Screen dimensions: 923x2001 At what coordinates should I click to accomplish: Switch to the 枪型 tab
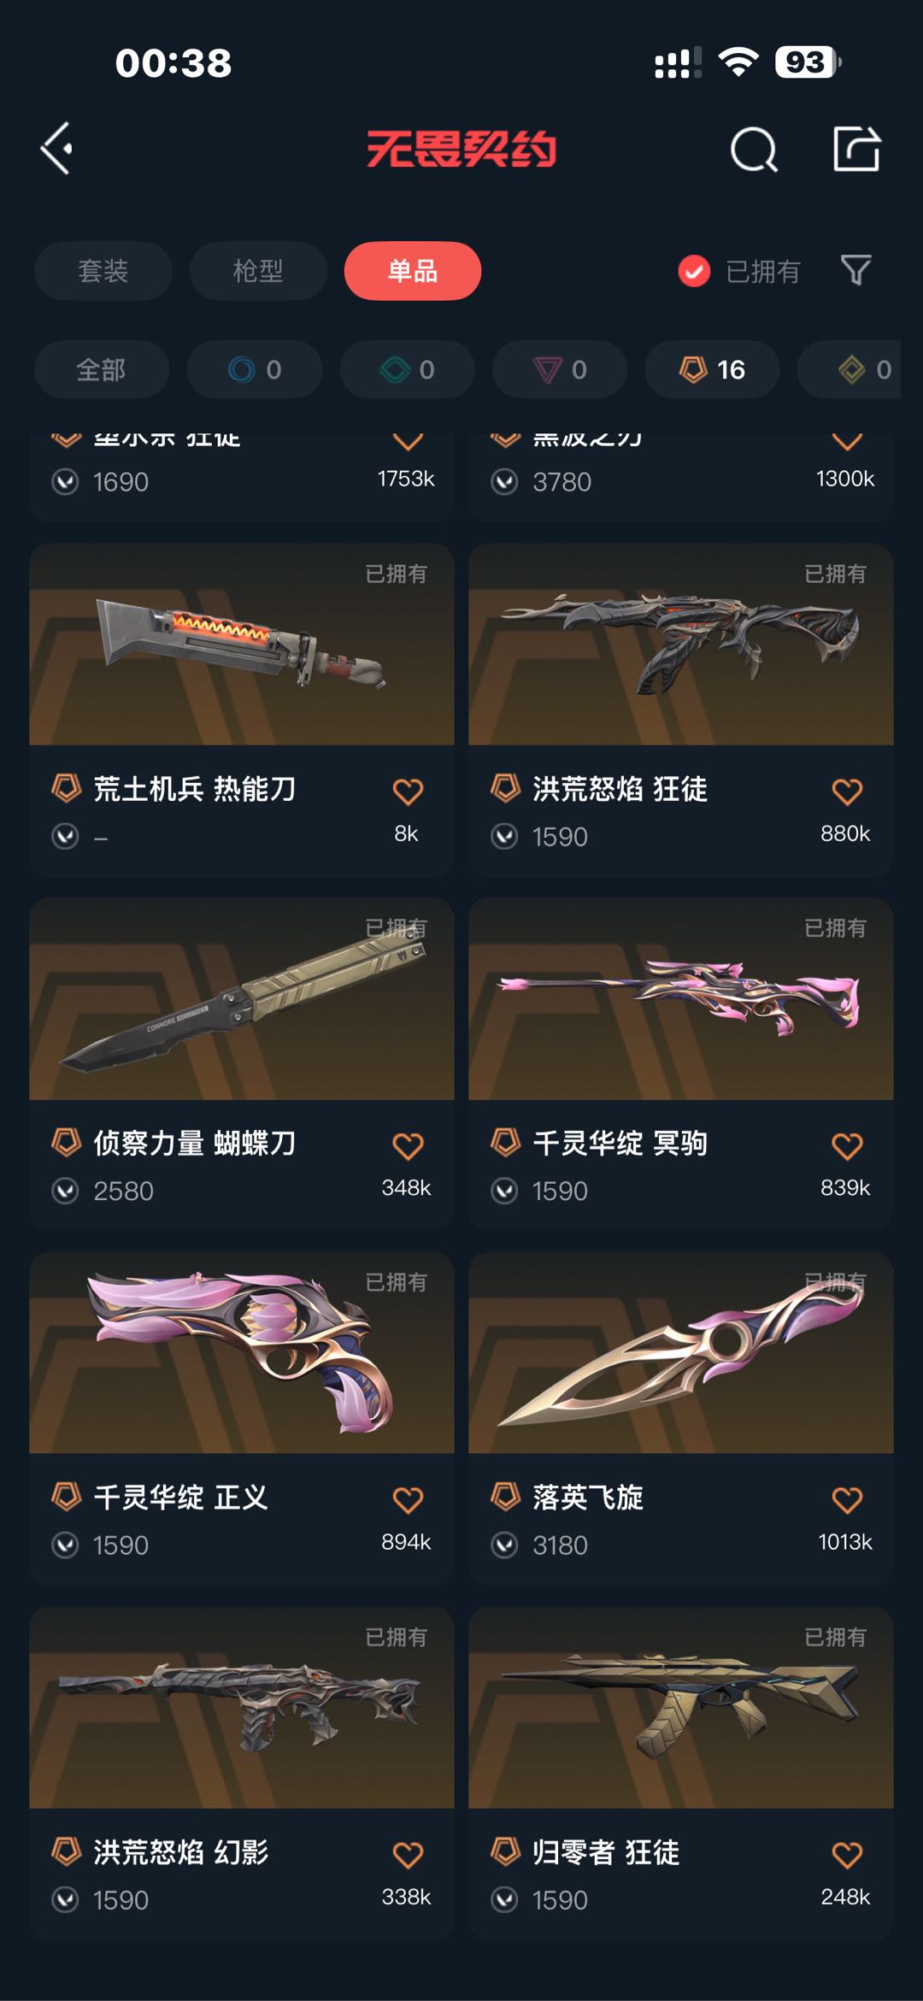(258, 271)
